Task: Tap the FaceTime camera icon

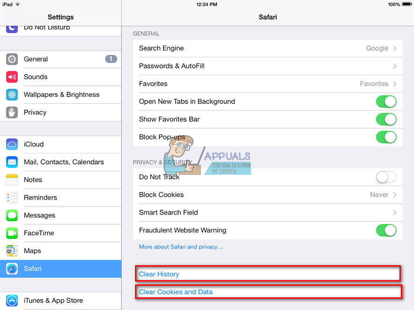Action: coord(12,233)
